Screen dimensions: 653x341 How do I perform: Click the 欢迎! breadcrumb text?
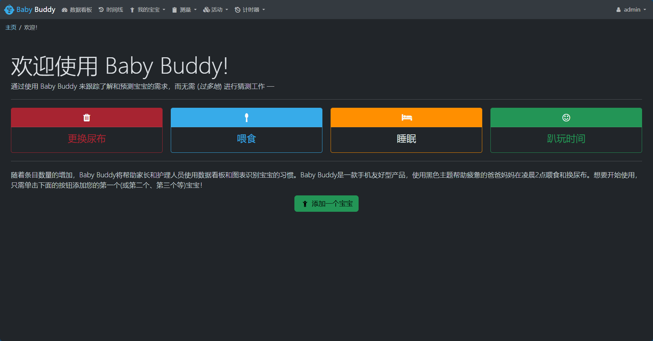coord(31,28)
